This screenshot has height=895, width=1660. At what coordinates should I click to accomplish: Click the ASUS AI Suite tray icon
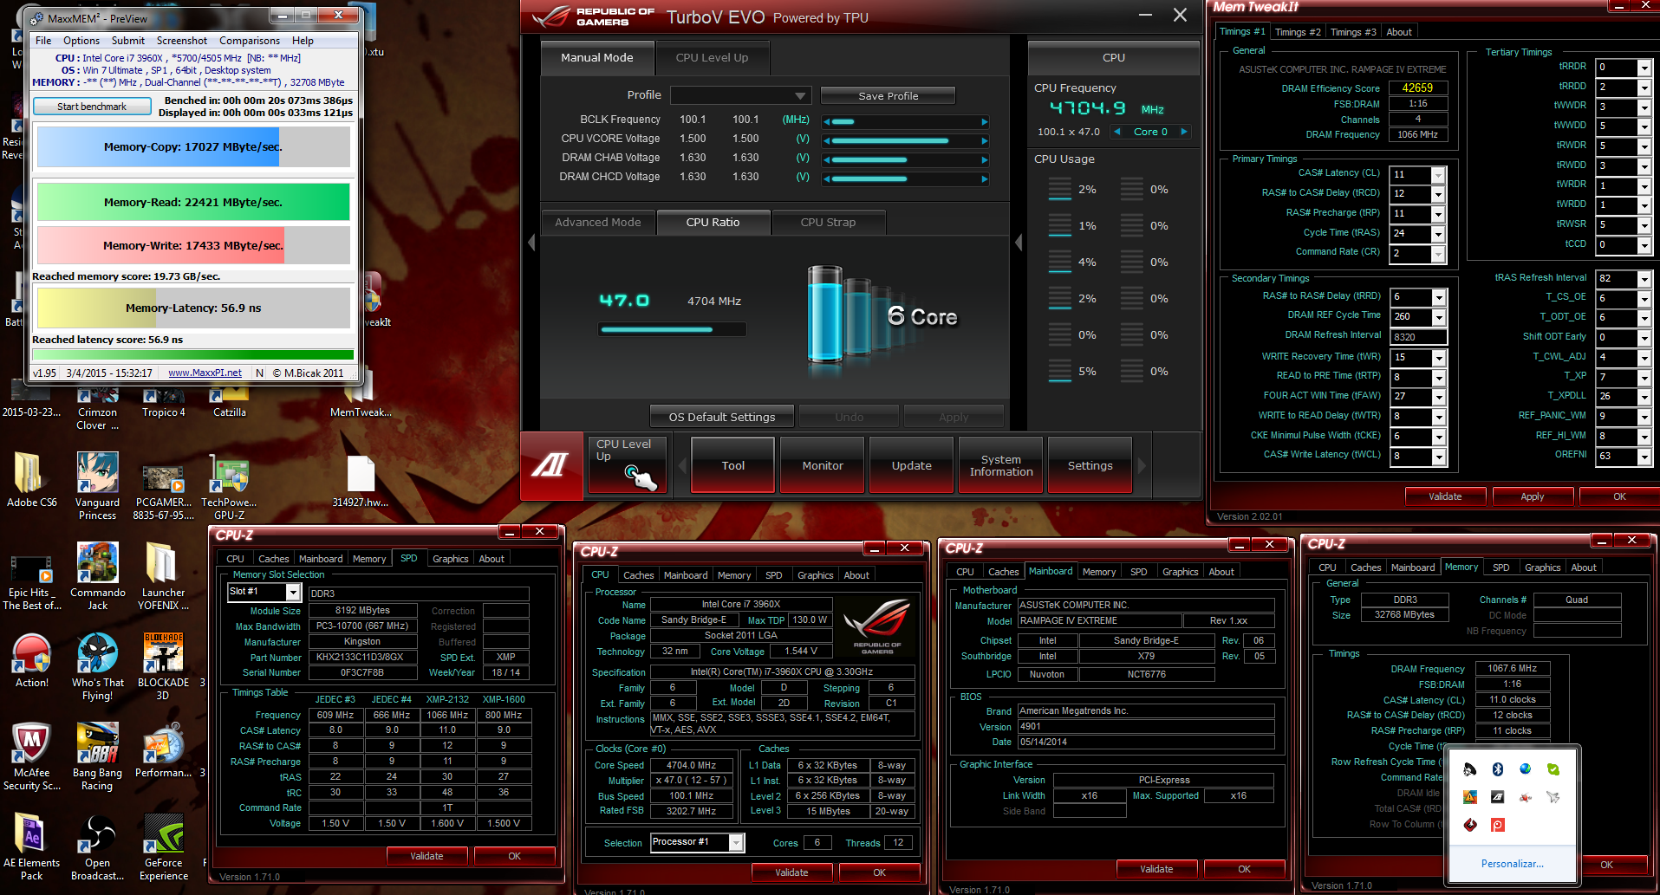[x=1497, y=797]
